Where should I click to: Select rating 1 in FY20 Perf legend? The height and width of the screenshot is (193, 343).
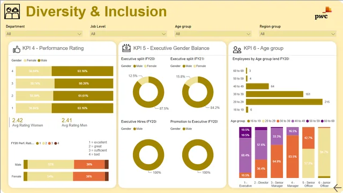click(39, 143)
